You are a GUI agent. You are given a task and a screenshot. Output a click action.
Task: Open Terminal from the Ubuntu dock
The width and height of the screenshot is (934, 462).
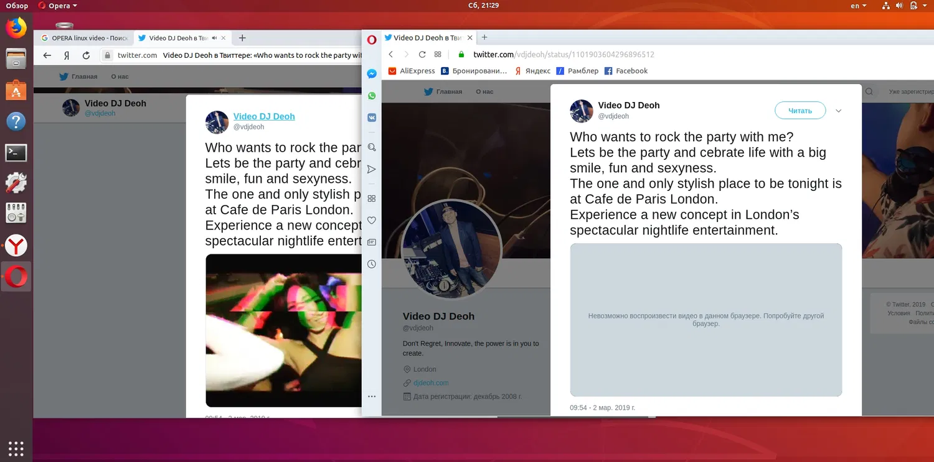coord(16,152)
